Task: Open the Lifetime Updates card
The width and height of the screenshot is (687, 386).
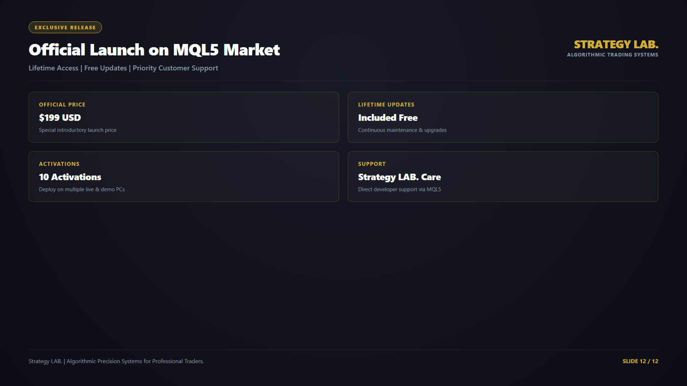Action: tap(503, 117)
